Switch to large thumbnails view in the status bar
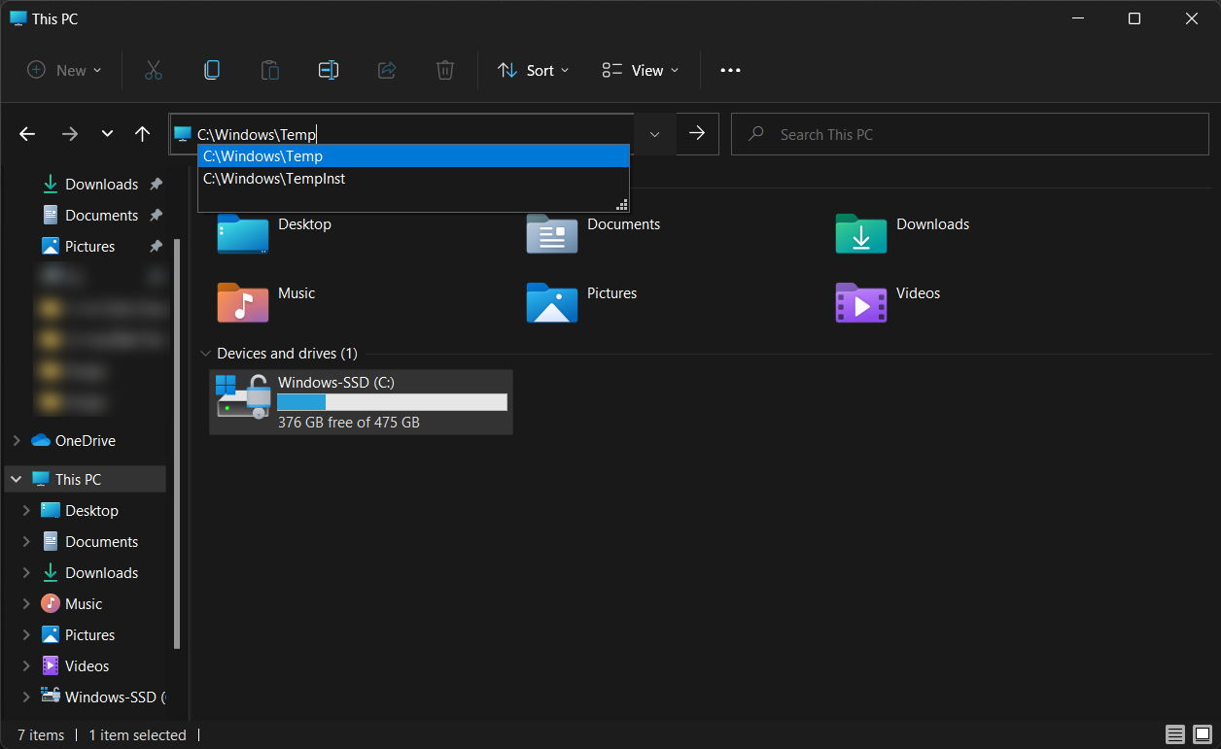Image resolution: width=1221 pixels, height=749 pixels. (1203, 734)
